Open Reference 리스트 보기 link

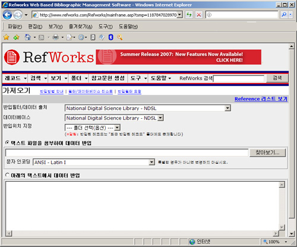[261, 99]
